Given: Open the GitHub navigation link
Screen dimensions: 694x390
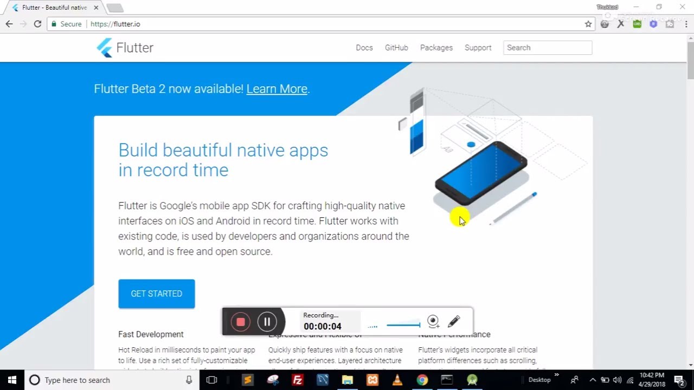Looking at the screenshot, I should pos(396,48).
